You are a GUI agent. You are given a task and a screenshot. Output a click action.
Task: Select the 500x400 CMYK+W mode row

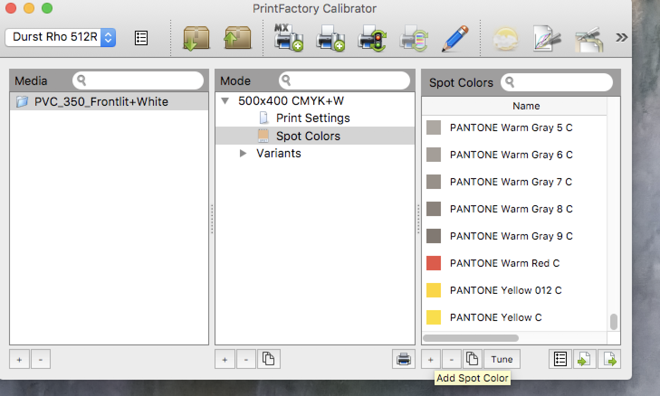(x=315, y=101)
